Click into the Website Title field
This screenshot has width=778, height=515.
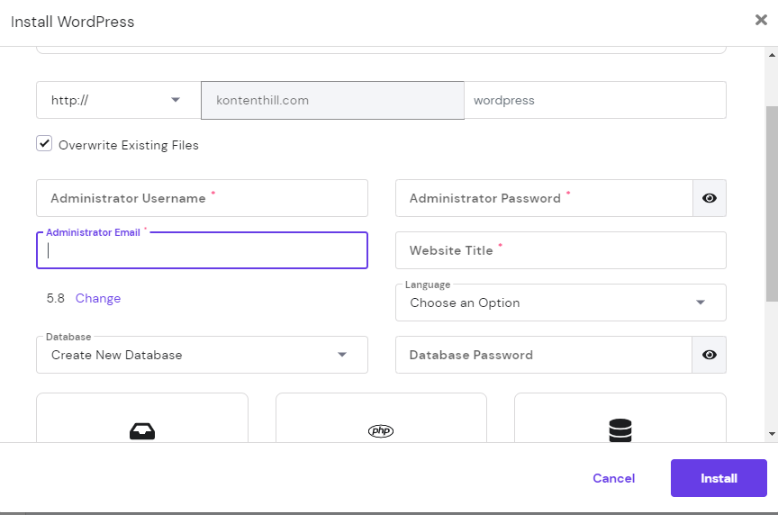pyautogui.click(x=560, y=250)
